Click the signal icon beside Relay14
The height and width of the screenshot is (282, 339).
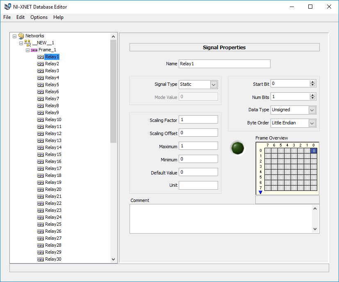click(41, 148)
